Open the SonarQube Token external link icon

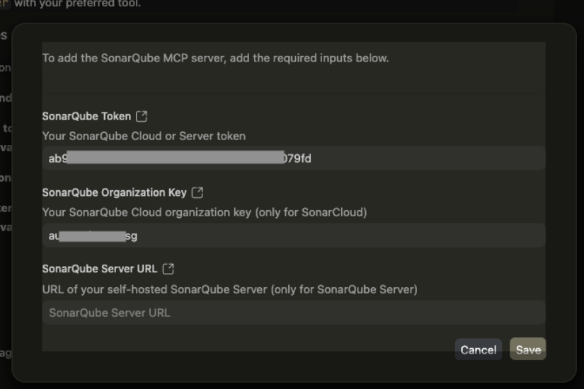click(x=142, y=116)
